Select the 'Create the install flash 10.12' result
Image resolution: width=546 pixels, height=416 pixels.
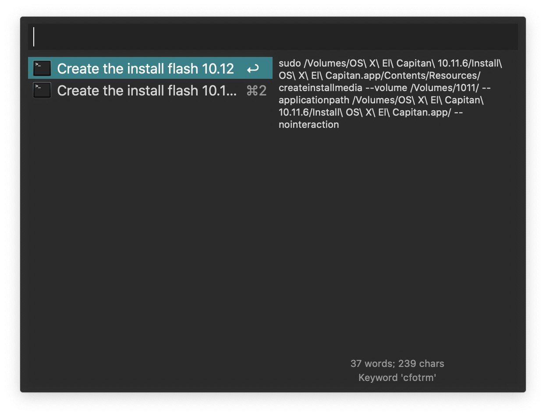tap(150, 68)
